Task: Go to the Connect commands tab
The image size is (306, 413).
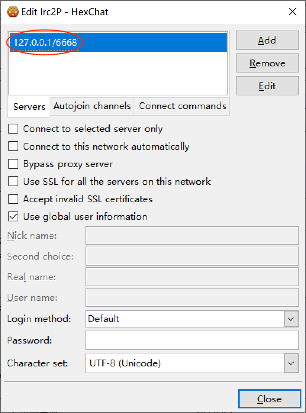Action: pyautogui.click(x=182, y=106)
